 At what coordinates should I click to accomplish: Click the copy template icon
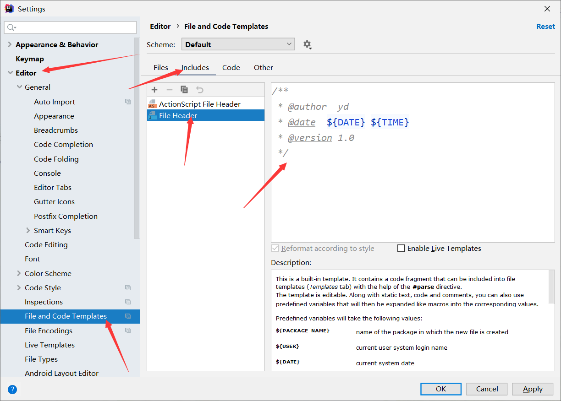(184, 90)
